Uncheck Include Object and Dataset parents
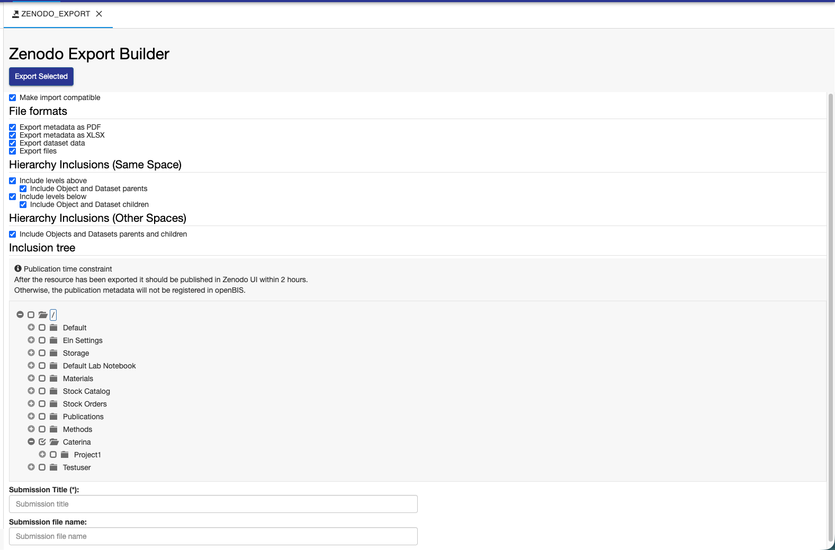The image size is (835, 550). (23, 188)
